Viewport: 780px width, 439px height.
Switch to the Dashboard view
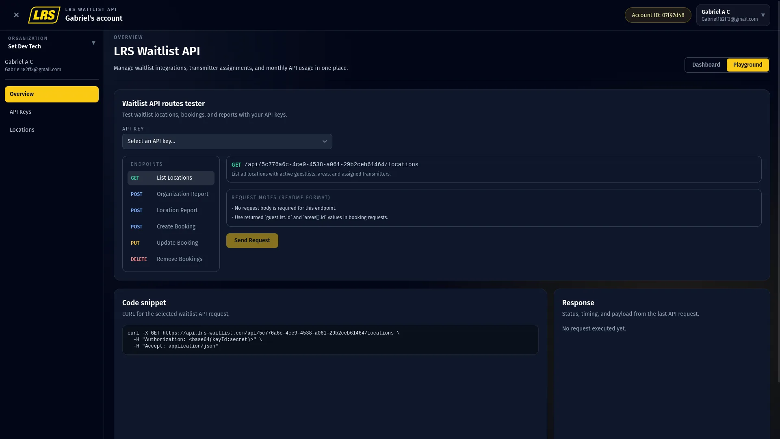[x=706, y=65]
